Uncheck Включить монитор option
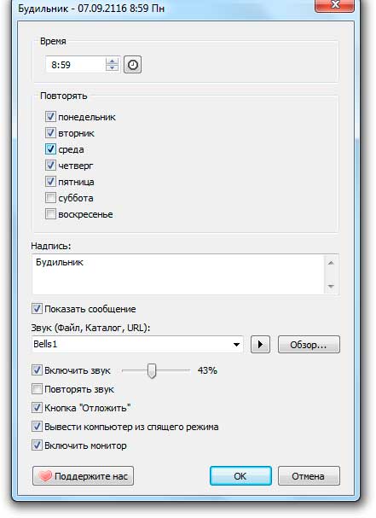Image resolution: width=376 pixels, height=518 pixels. point(37,445)
